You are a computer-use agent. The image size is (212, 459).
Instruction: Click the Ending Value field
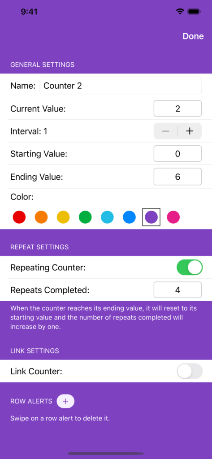pos(178,177)
